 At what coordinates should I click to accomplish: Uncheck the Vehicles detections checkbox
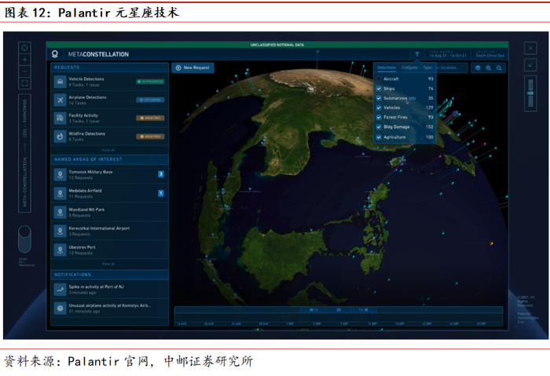[379, 108]
